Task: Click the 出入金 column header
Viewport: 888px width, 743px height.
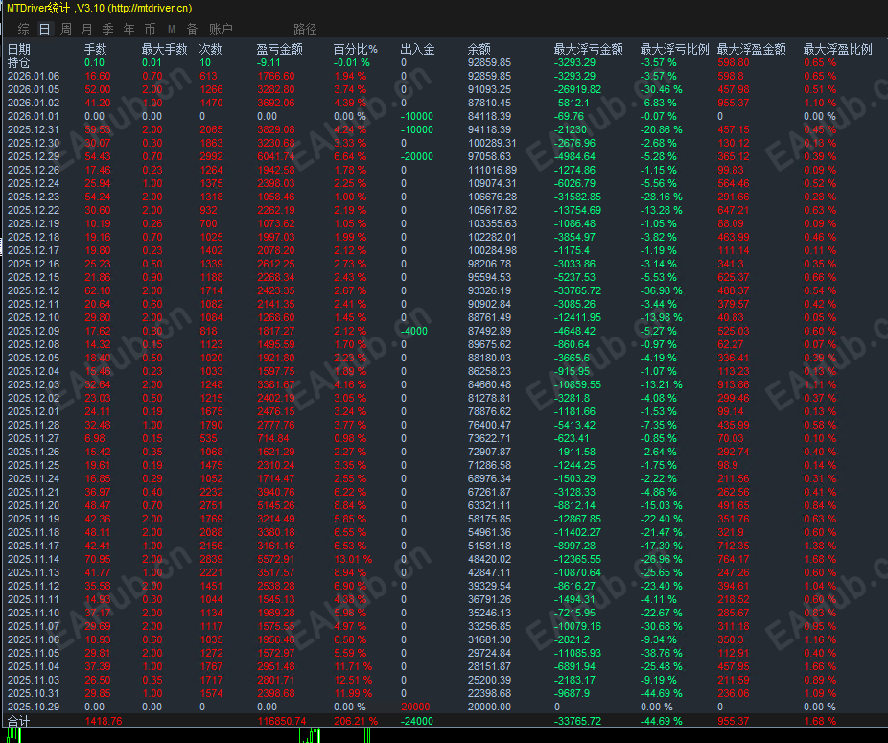Action: coord(417,49)
